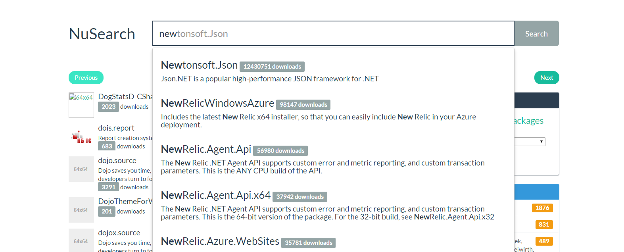Choose NewRelic.Azure.WebSites suggestion
The height and width of the screenshot is (252, 624).
click(220, 241)
